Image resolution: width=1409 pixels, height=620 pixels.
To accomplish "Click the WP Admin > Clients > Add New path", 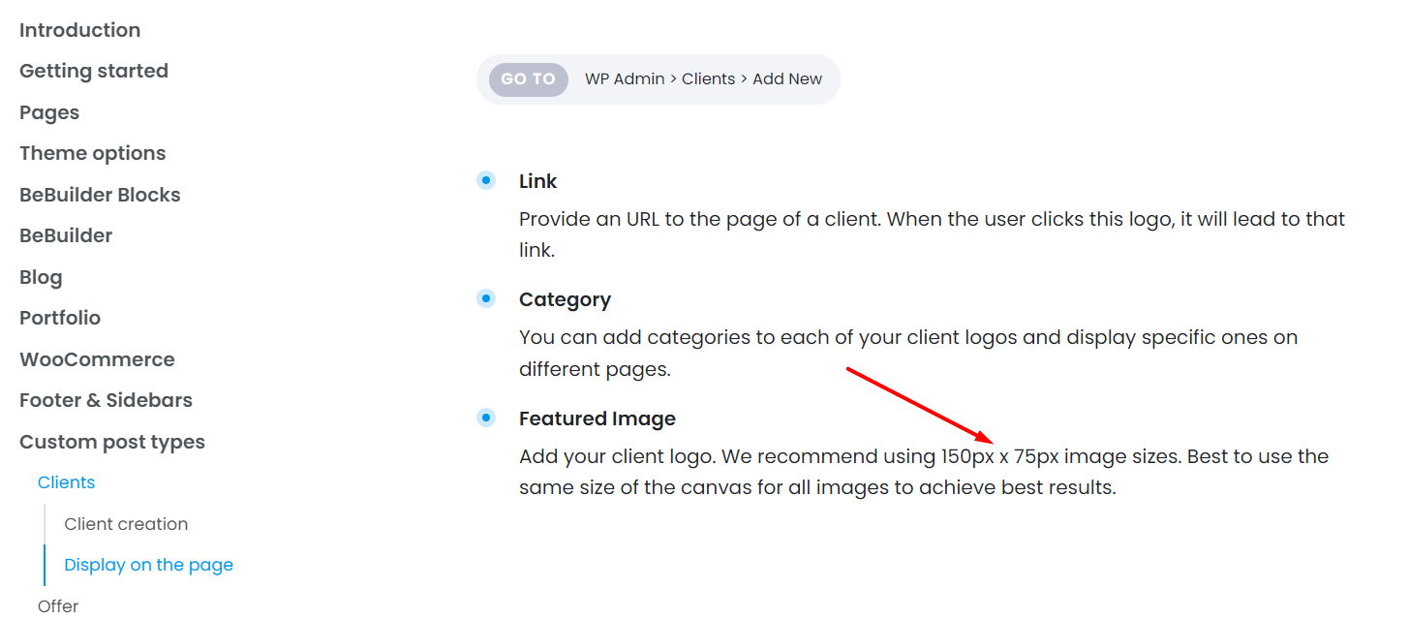I will (703, 79).
